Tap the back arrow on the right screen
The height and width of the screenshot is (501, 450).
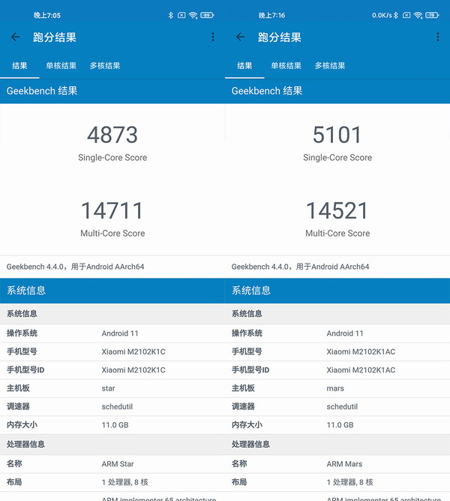pyautogui.click(x=240, y=37)
